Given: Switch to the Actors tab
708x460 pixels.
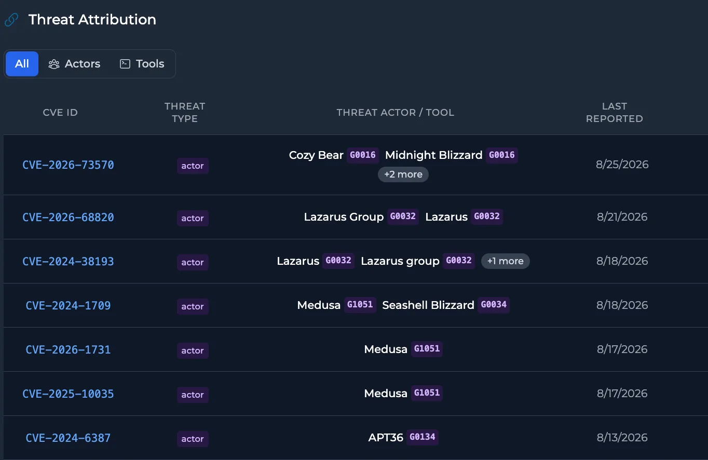Looking at the screenshot, I should pos(74,64).
